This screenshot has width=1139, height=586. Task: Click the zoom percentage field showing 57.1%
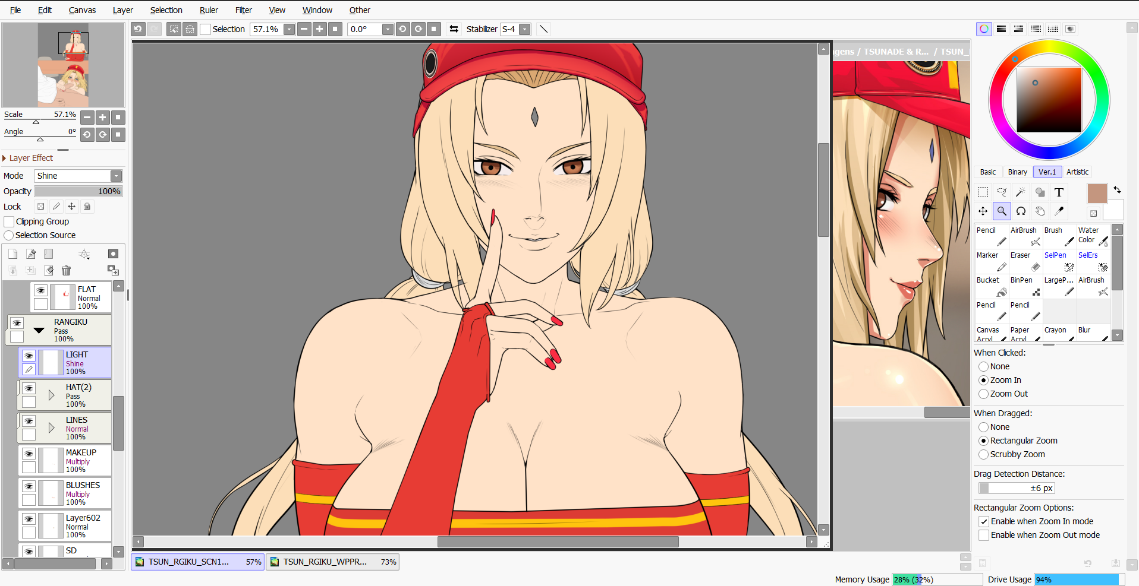click(x=266, y=29)
